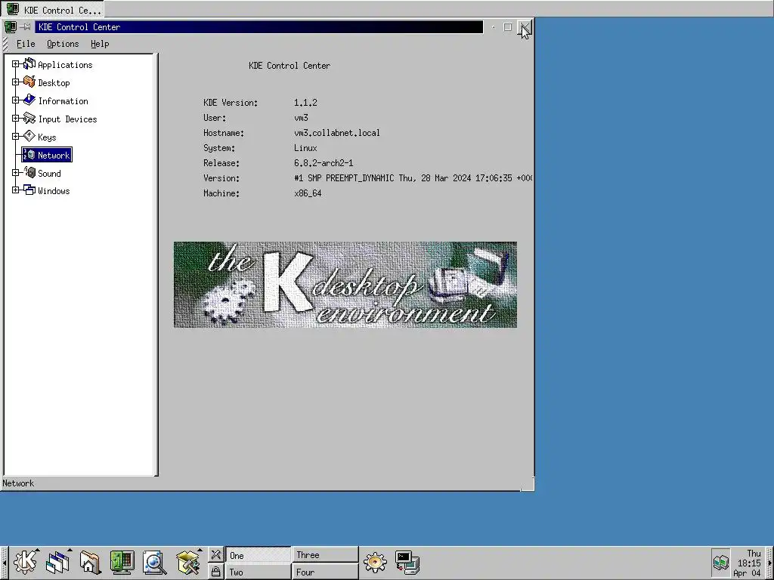The height and width of the screenshot is (580, 774).
Task: Expand the Sound tree branch
Action: pyautogui.click(x=15, y=173)
